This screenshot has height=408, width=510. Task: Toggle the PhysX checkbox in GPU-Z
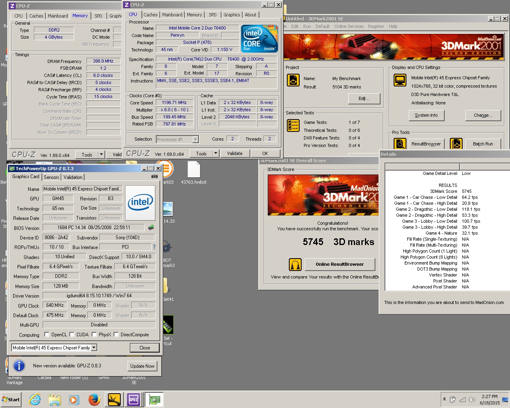[x=94, y=334]
